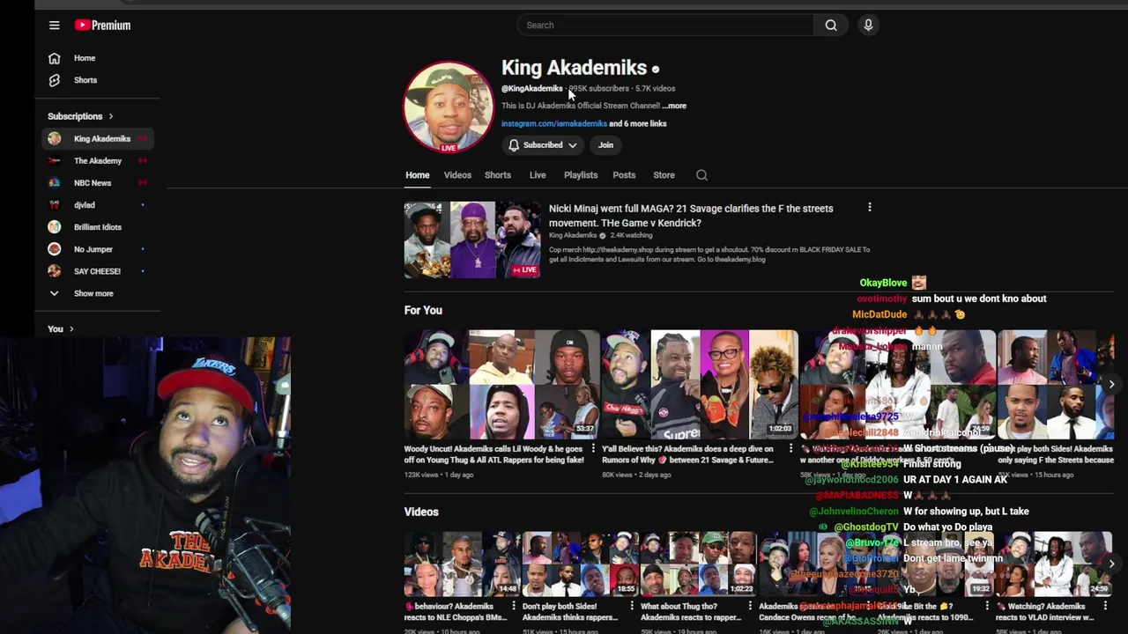Open more options for live stream

870,208
